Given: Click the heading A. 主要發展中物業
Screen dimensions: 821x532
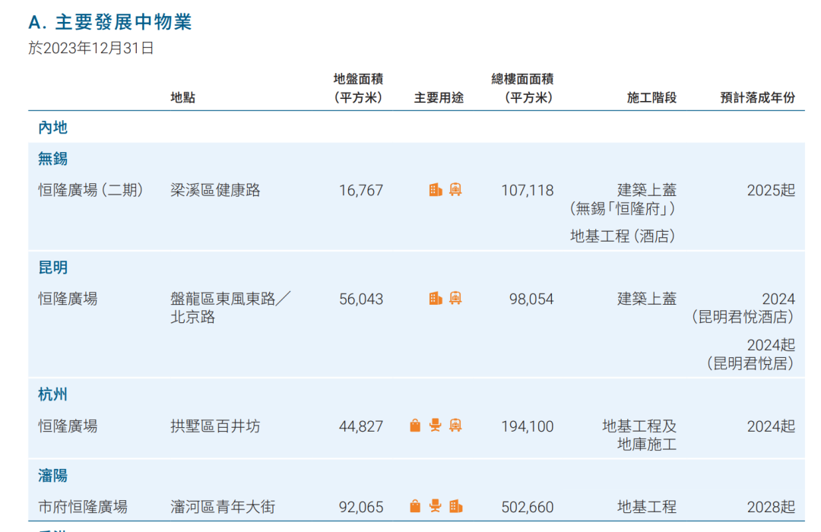Looking at the screenshot, I should [x=110, y=22].
